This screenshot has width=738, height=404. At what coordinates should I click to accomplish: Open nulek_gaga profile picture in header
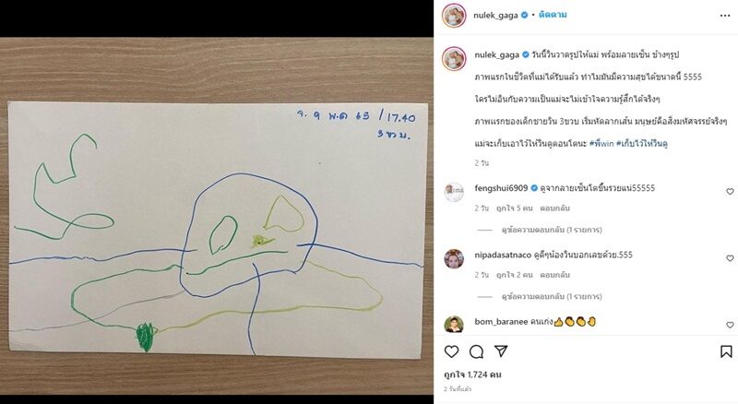[454, 15]
